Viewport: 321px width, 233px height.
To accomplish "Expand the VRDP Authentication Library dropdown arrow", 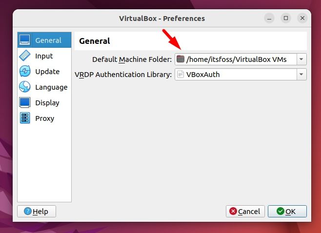I will pyautogui.click(x=301, y=75).
